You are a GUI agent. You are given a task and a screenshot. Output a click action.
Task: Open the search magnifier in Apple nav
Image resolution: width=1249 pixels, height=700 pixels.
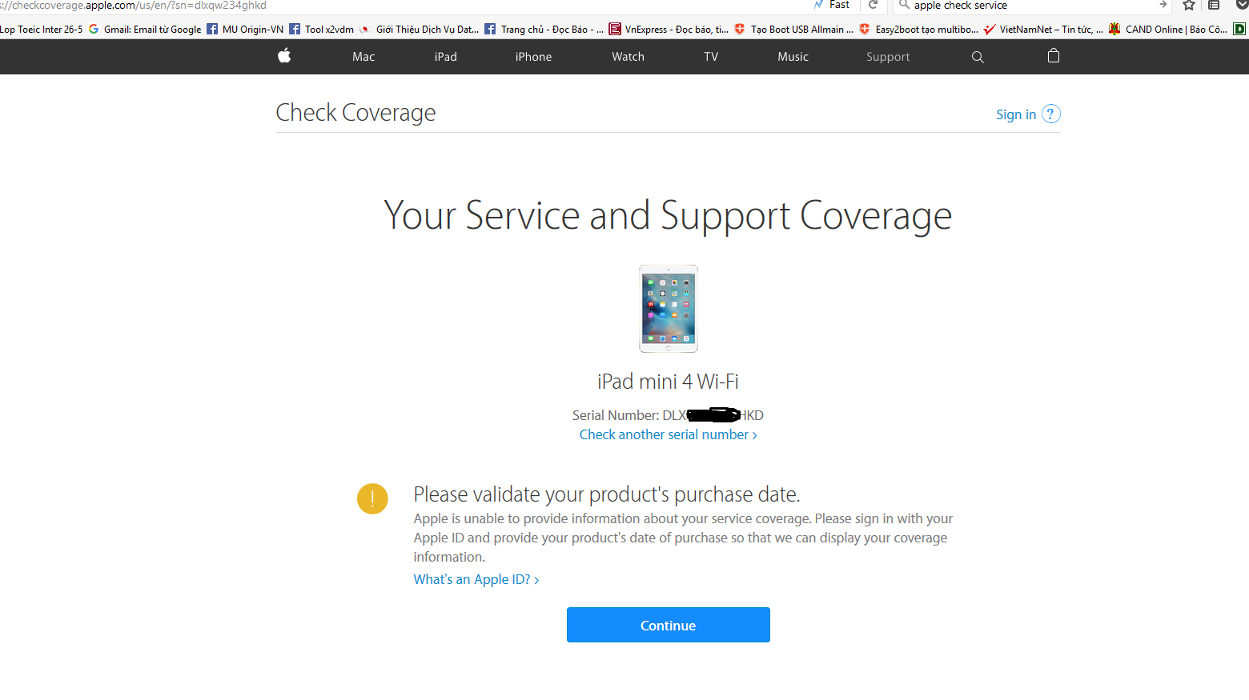[978, 57]
